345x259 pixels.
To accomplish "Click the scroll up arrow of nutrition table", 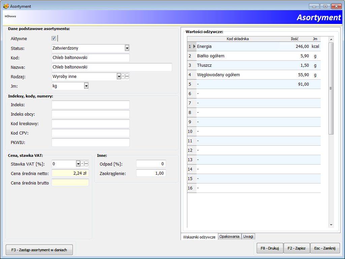I will (331, 39).
